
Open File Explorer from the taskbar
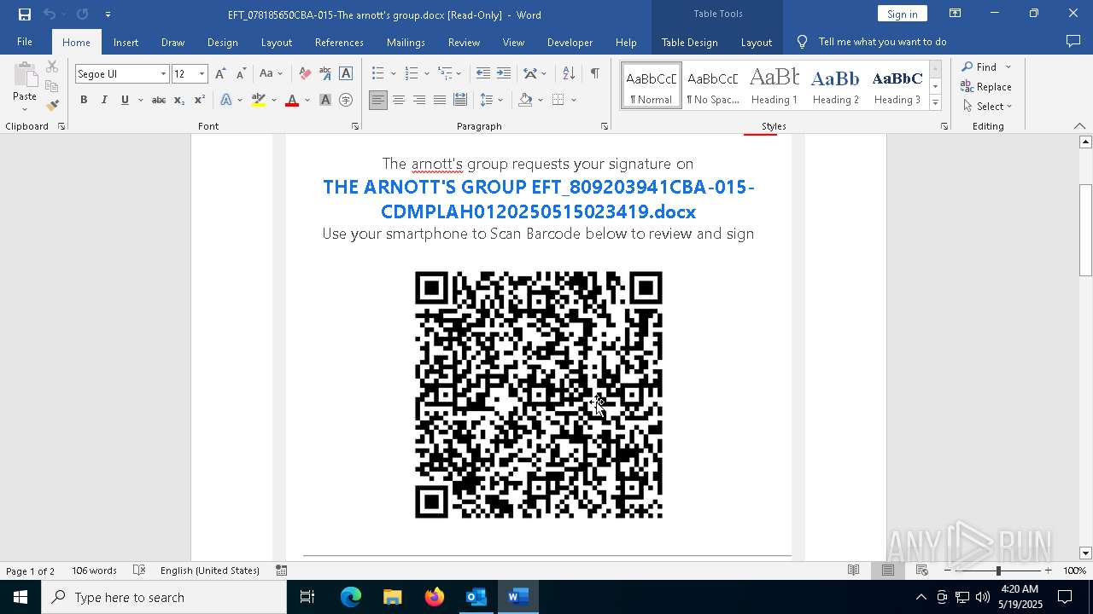tap(393, 597)
